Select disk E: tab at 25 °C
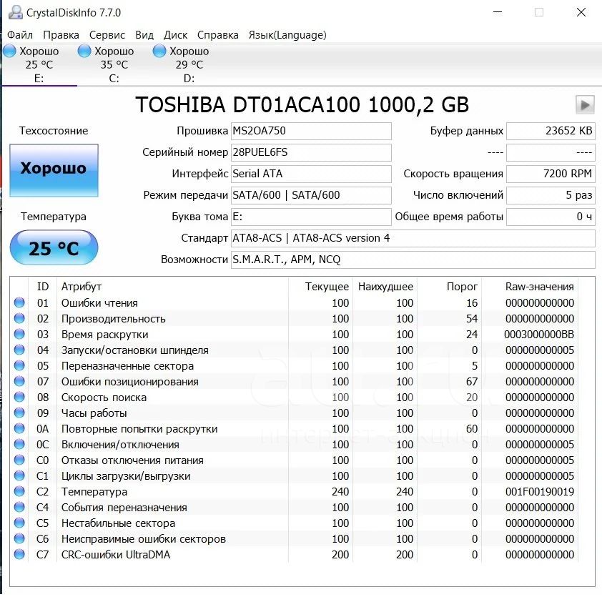 39,64
